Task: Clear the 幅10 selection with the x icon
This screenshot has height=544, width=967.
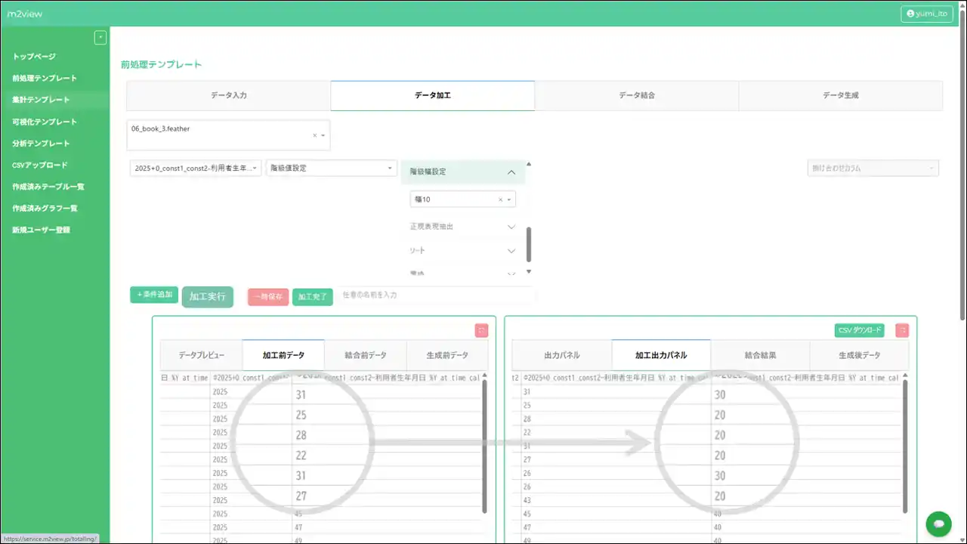Action: click(x=500, y=199)
